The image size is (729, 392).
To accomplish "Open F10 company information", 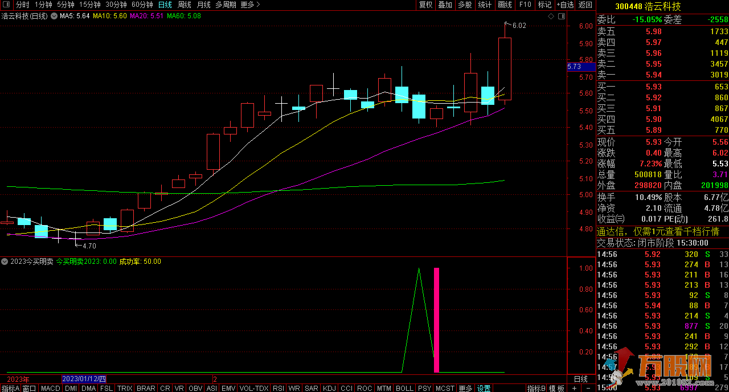I will (x=525, y=5).
